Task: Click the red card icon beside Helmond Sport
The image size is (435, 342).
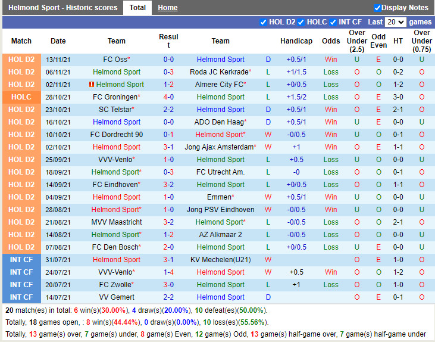Action: [92, 85]
